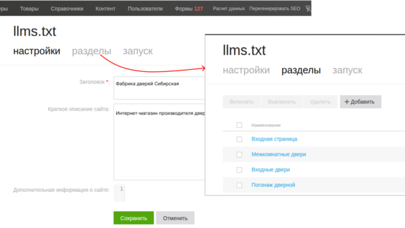
Task: Open the Справочники menu
Action: 67,8
